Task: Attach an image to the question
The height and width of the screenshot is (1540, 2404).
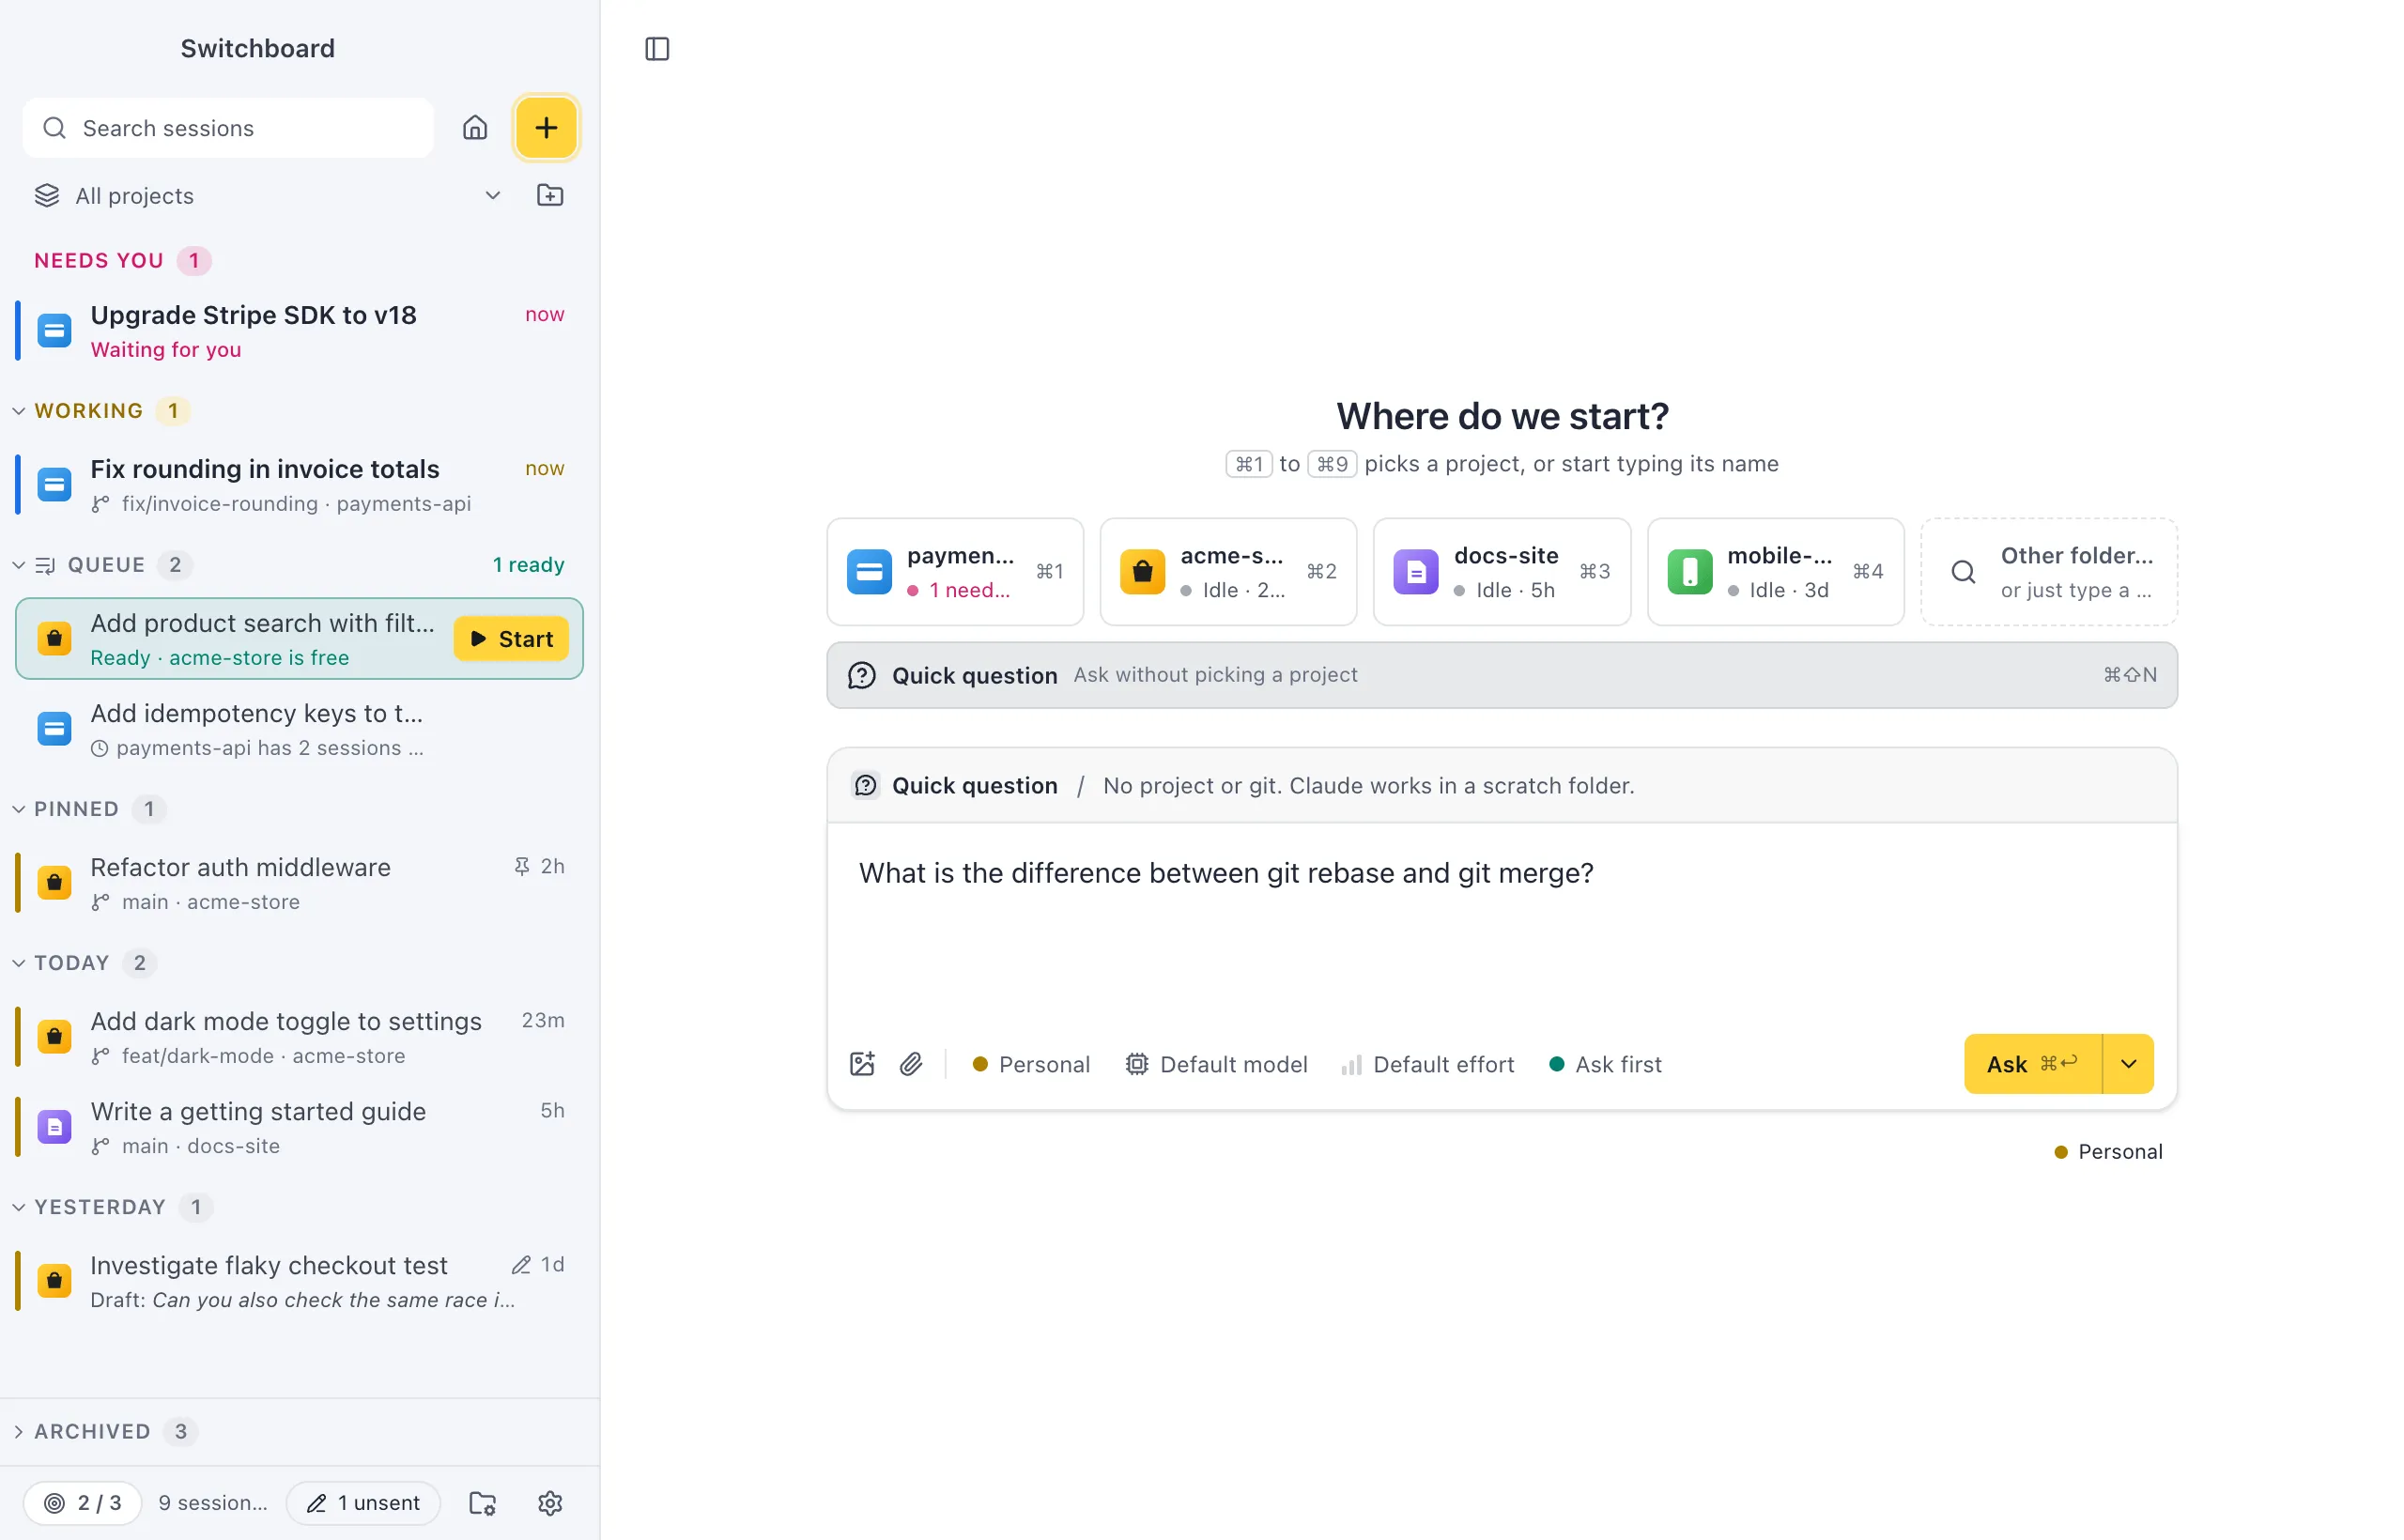Action: pyautogui.click(x=862, y=1064)
